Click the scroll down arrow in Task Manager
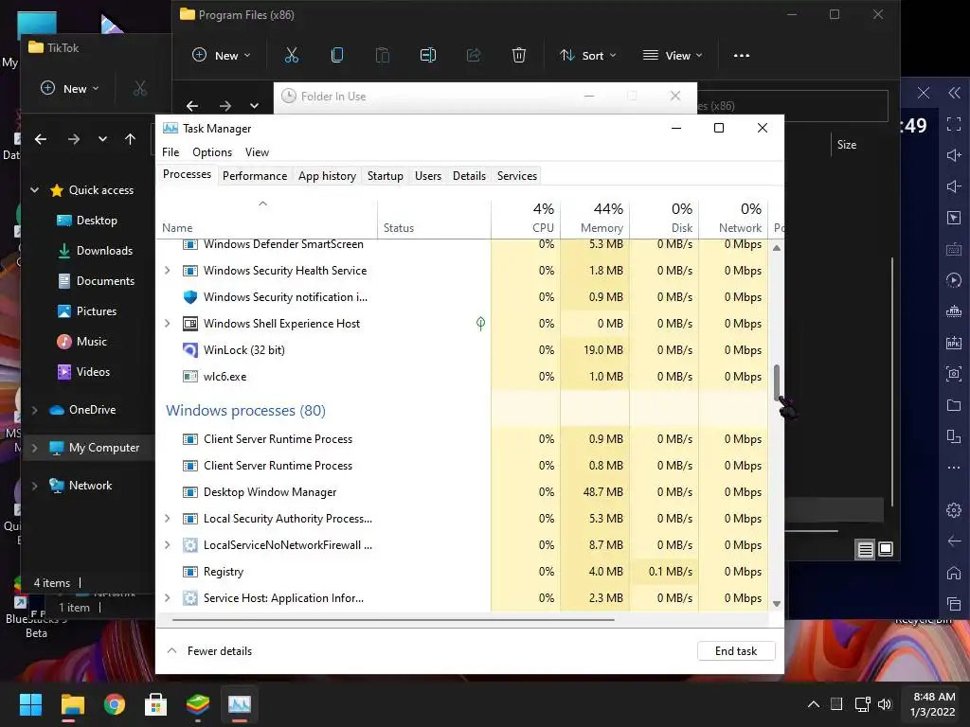 click(777, 604)
